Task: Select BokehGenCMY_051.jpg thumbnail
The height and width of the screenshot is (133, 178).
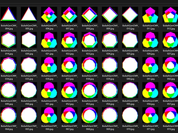Action: tap(49, 90)
